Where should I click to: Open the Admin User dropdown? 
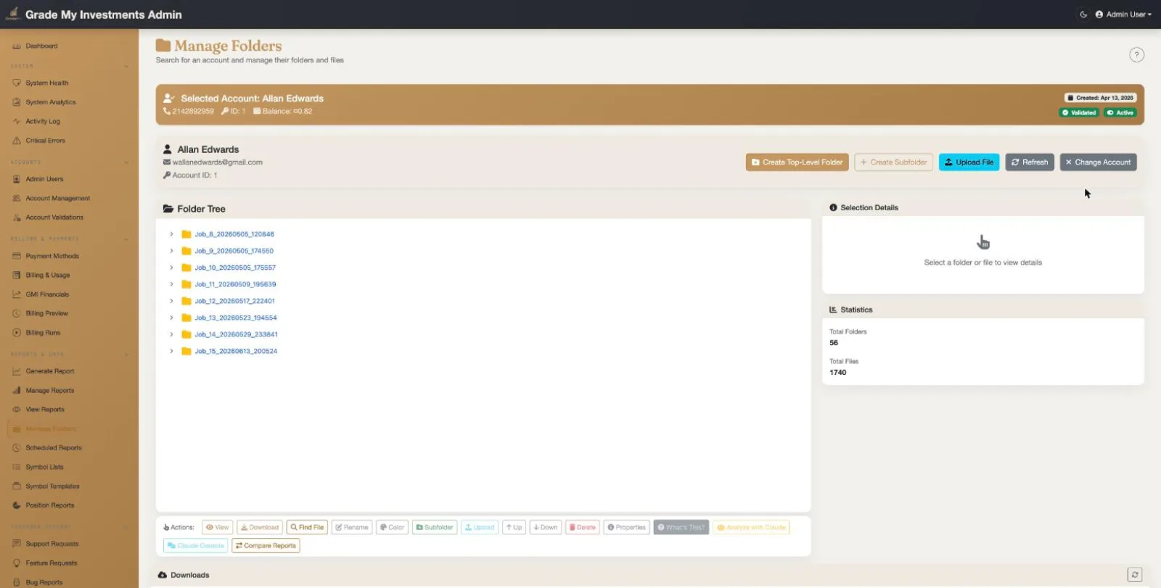(x=1123, y=15)
